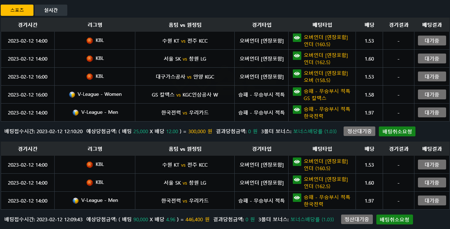Click 대기중 status for GS 칼텍스 match
Screen dimensions: 450x229
coord(432,94)
